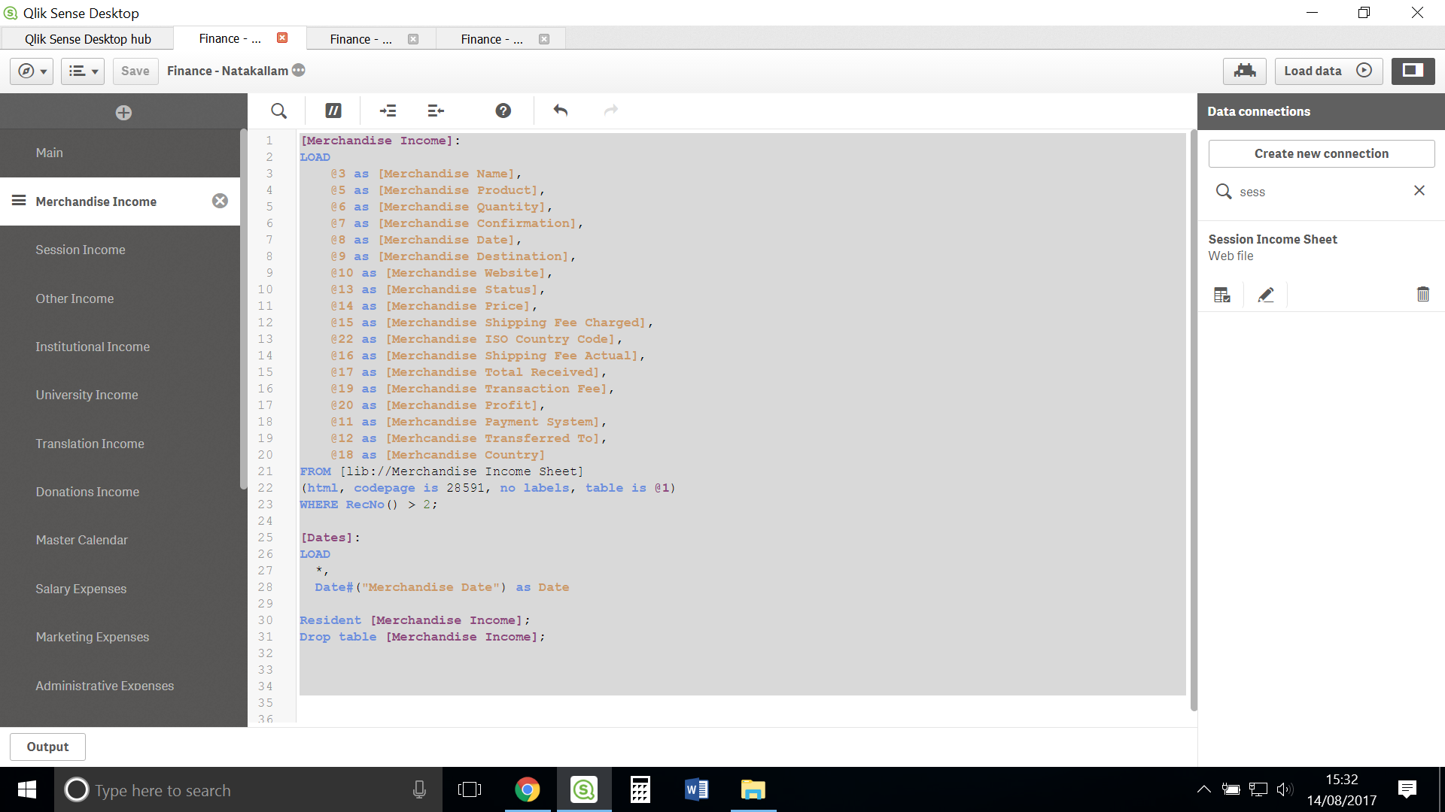Clear the connection search field
1445x812 pixels.
tap(1419, 190)
